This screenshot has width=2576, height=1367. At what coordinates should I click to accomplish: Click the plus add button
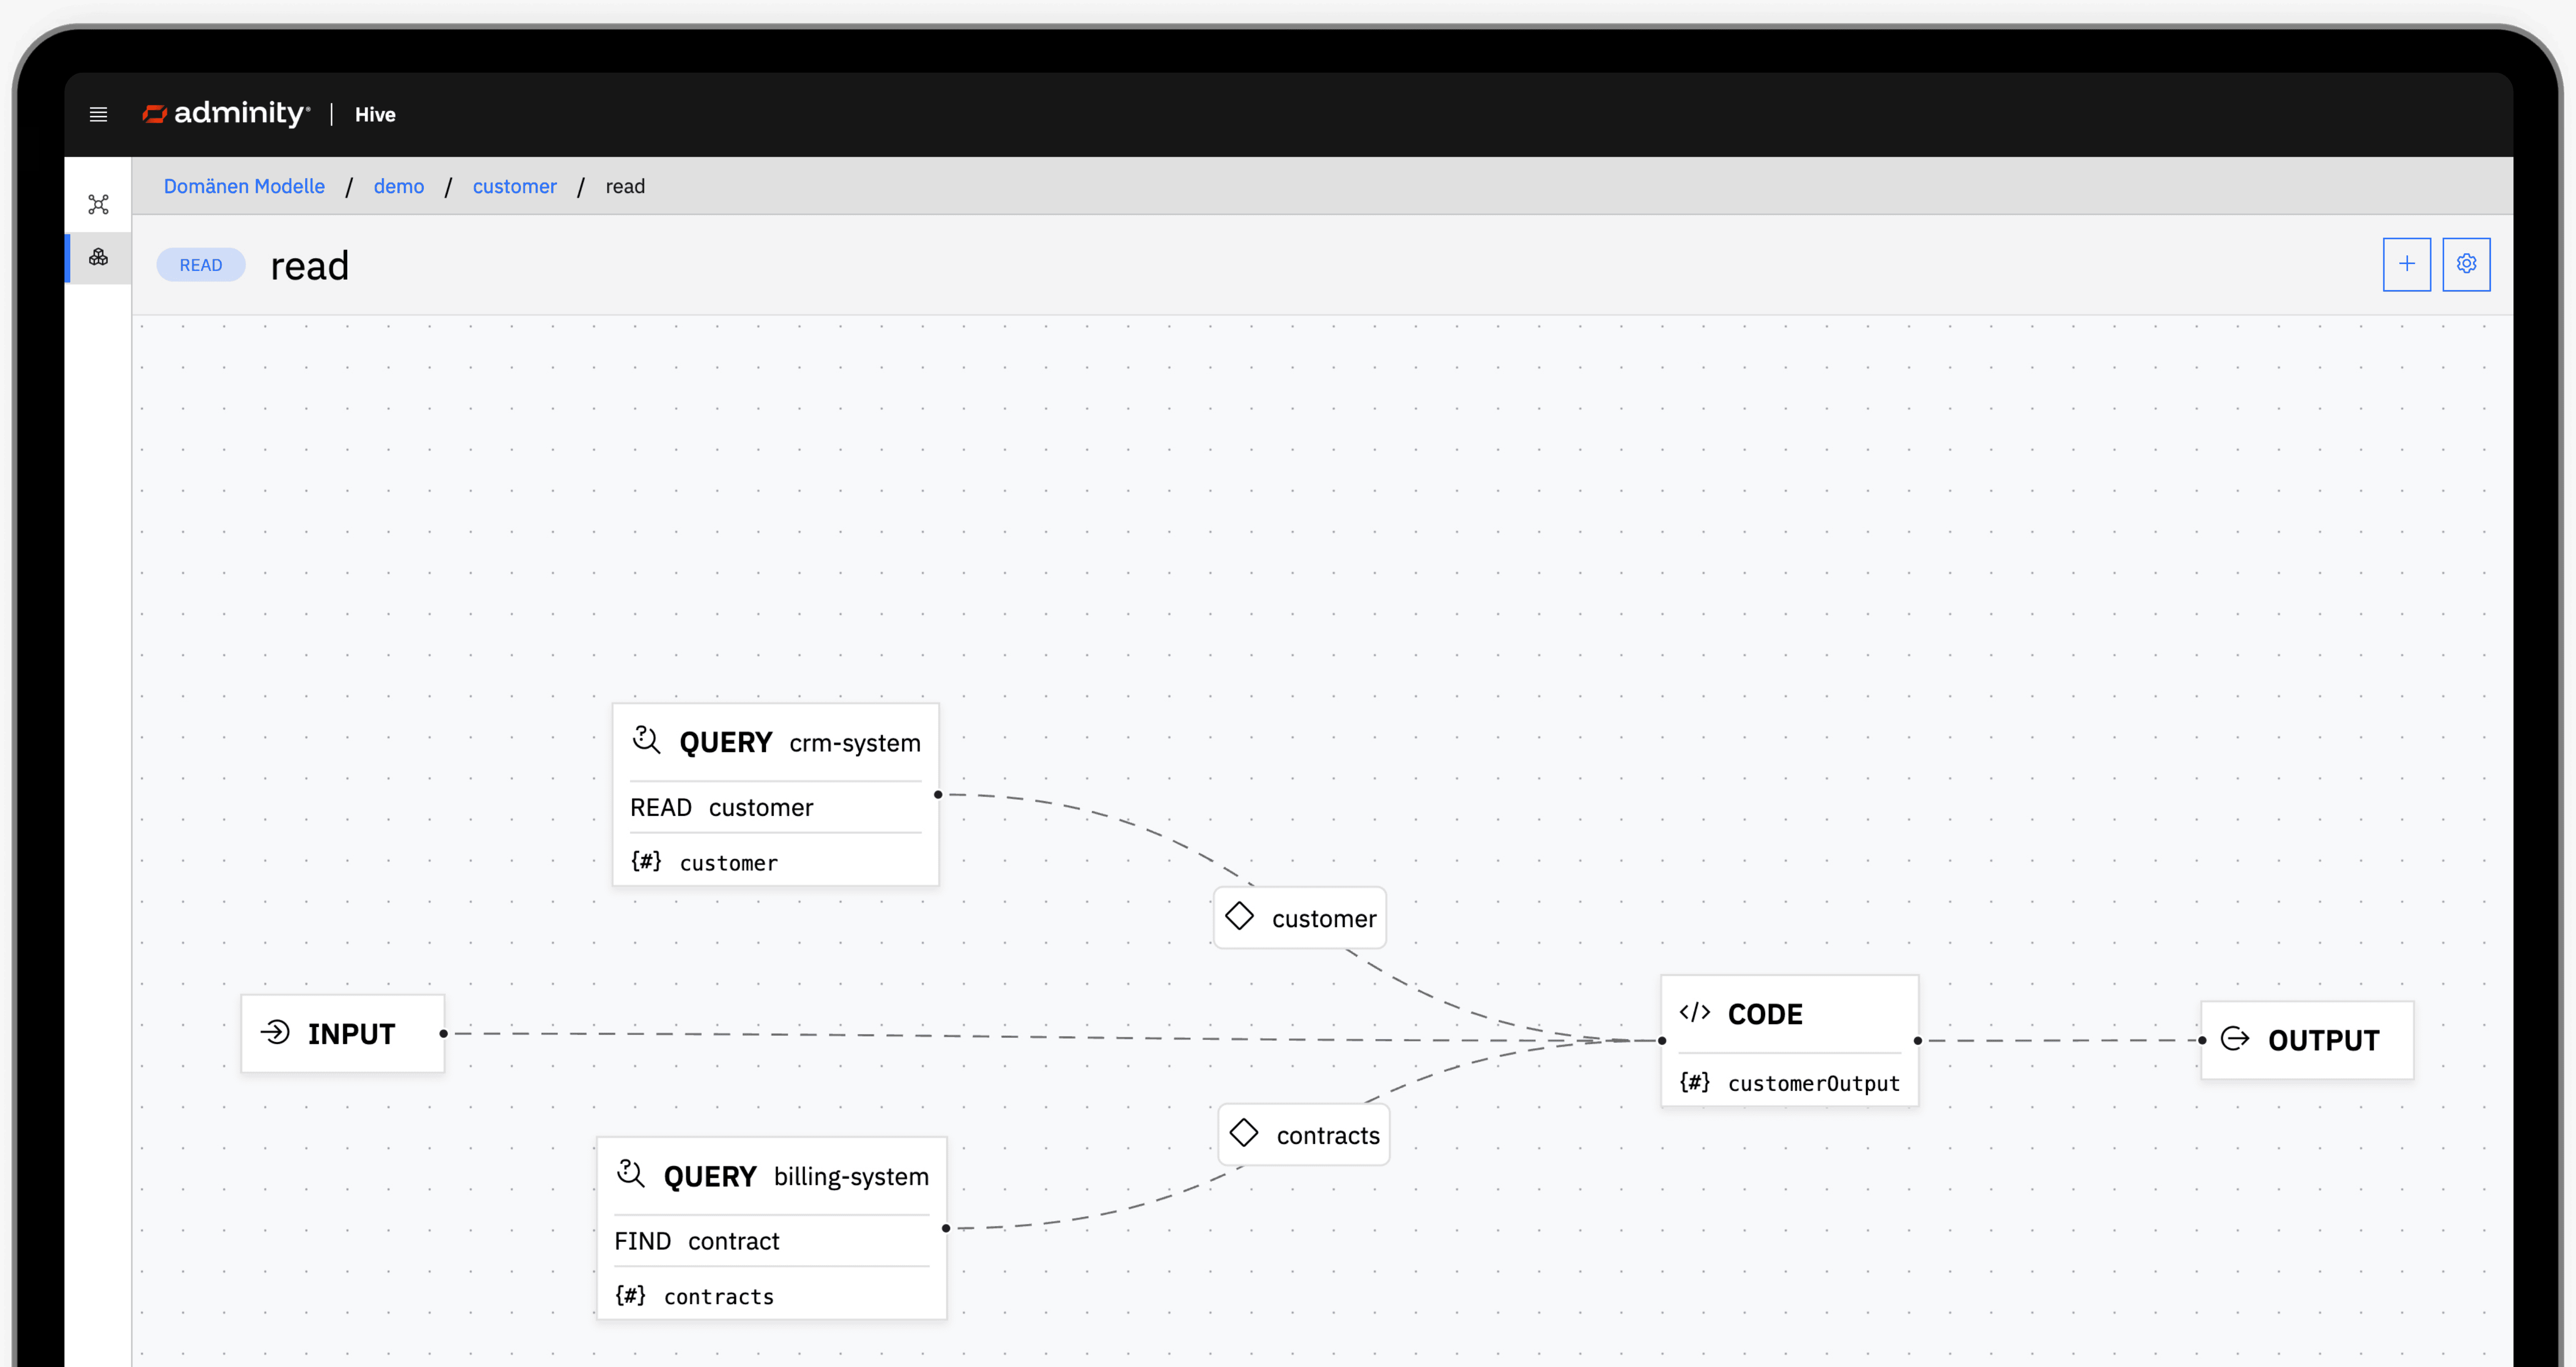(x=2406, y=264)
